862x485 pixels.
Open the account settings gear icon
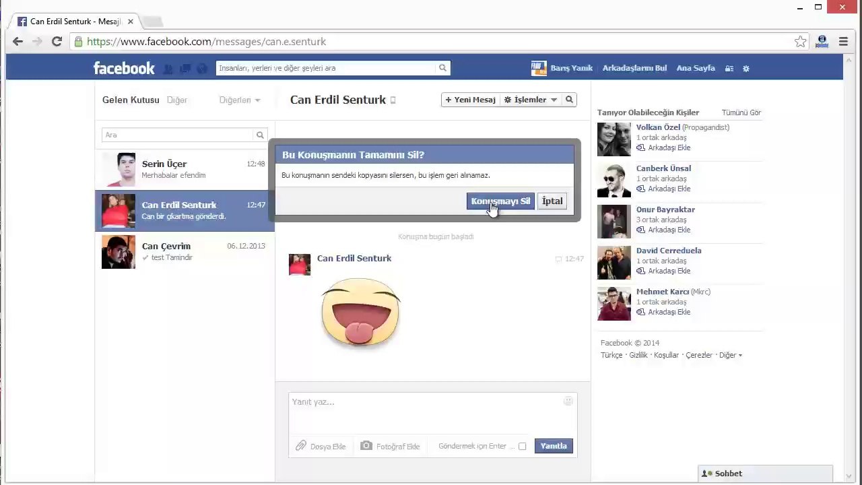click(745, 68)
